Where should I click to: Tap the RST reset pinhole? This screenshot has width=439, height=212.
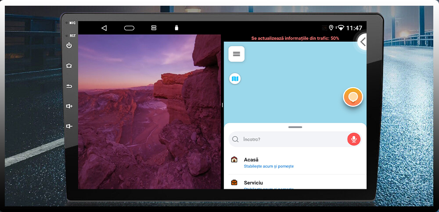[67, 36]
